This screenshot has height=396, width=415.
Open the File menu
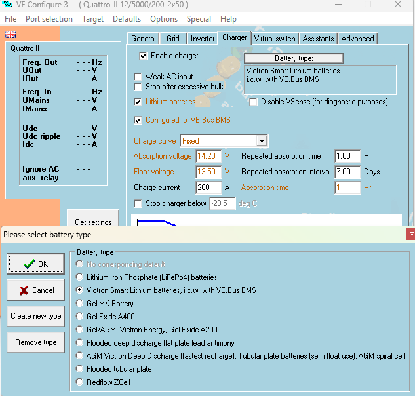click(10, 19)
